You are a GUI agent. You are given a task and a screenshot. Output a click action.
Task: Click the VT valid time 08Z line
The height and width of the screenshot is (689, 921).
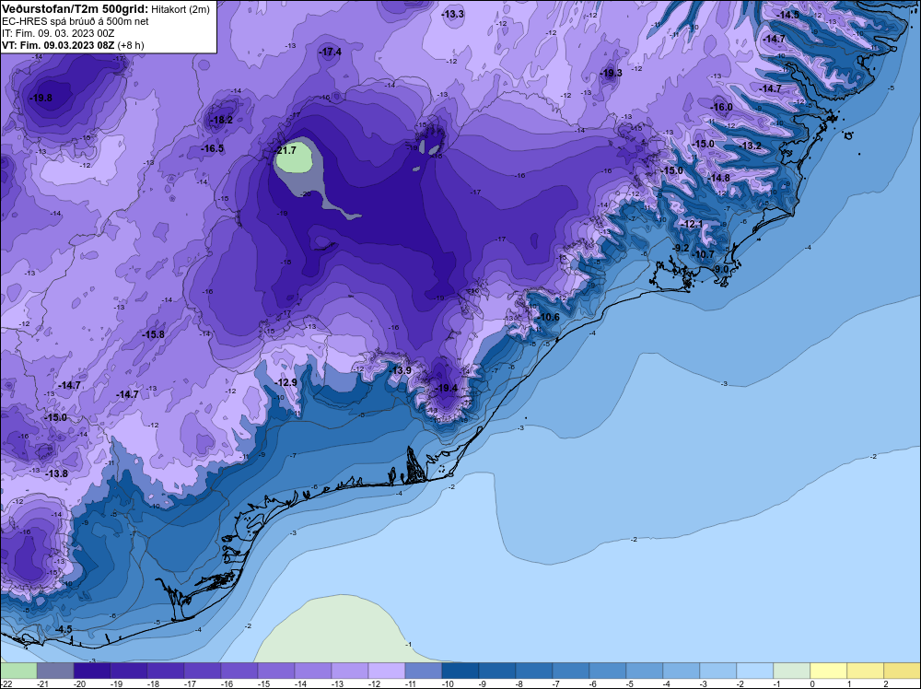73,45
